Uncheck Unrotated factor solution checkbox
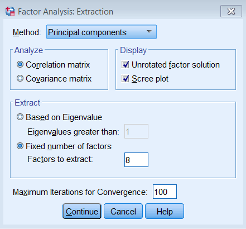The width and height of the screenshot is (246, 229). tap(125, 65)
